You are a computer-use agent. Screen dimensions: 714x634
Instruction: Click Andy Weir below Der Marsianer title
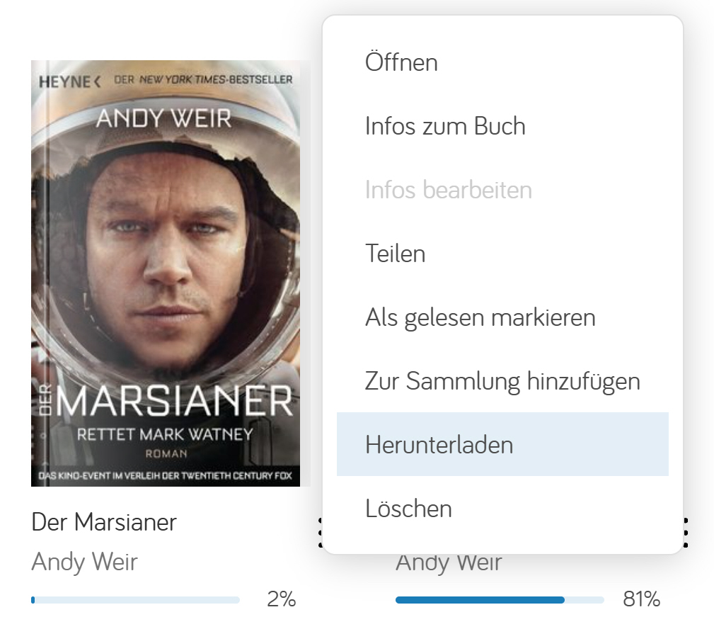[x=84, y=562]
